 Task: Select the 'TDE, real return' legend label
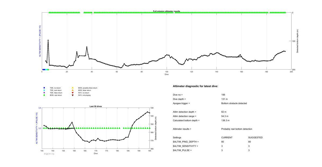click(56, 90)
